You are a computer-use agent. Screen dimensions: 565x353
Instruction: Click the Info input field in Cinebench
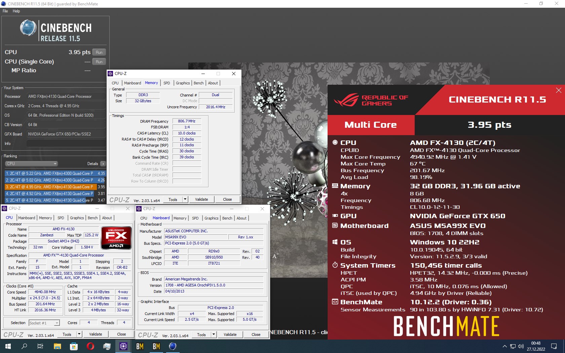point(66,144)
